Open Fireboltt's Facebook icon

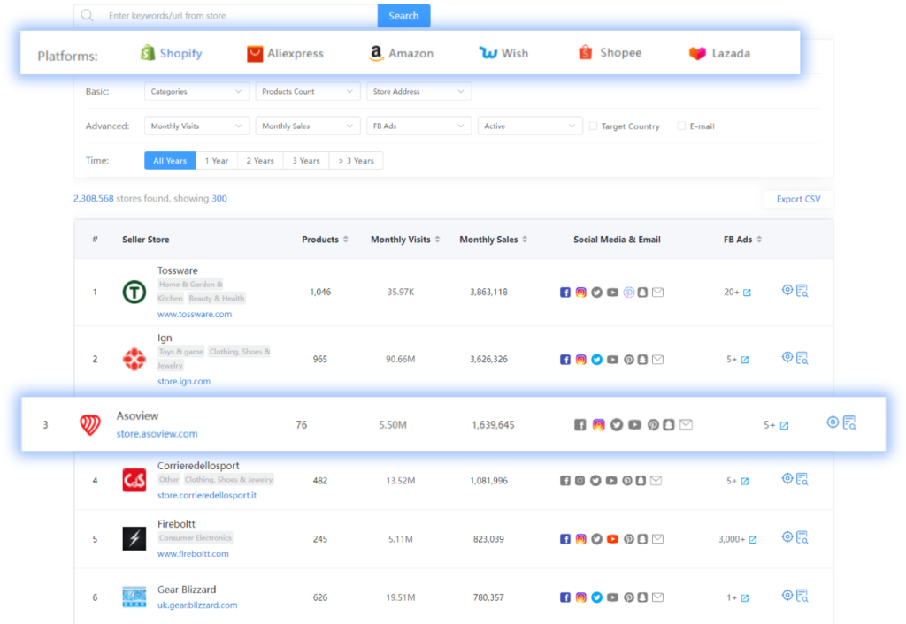coord(565,539)
